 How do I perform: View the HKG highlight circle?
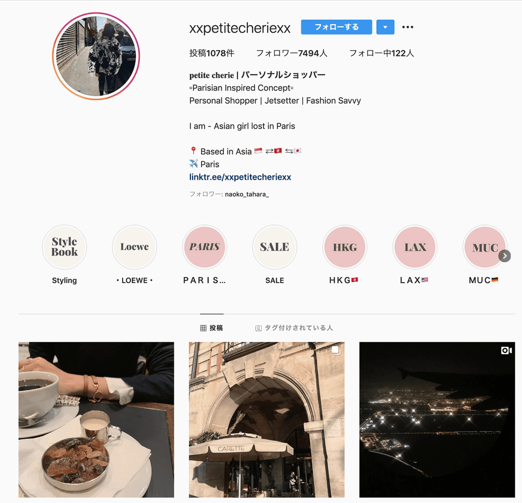pos(345,247)
